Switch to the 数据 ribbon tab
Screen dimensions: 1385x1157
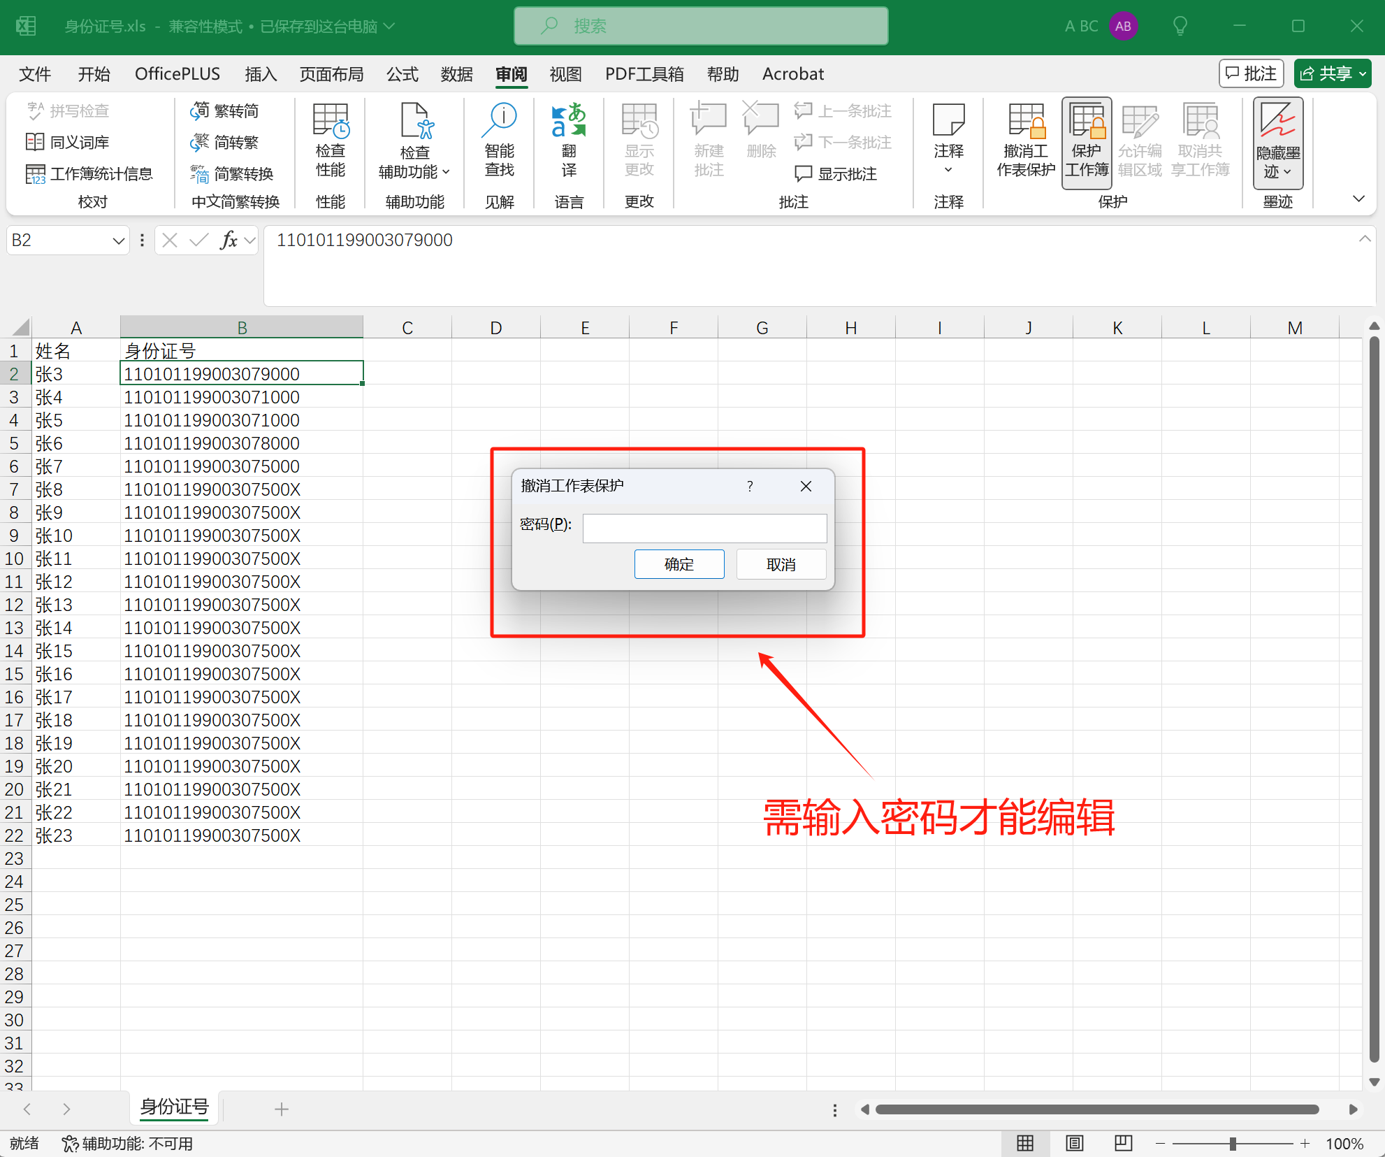point(457,73)
